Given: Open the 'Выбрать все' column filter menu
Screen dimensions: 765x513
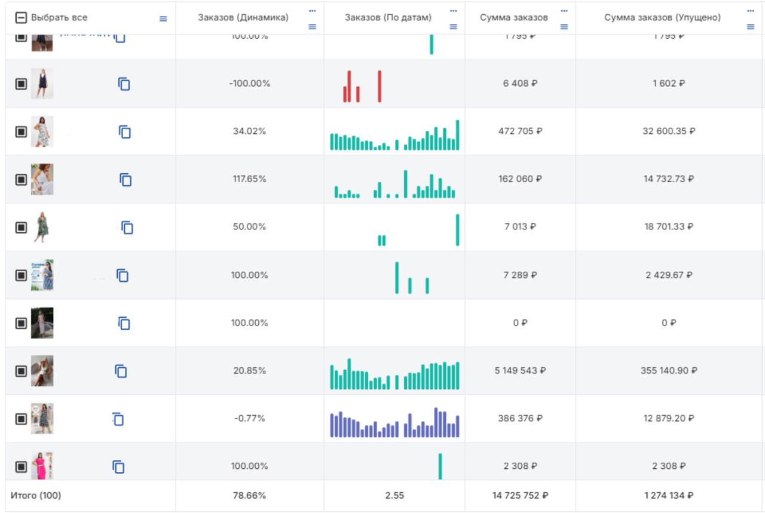Looking at the screenshot, I should click(163, 19).
